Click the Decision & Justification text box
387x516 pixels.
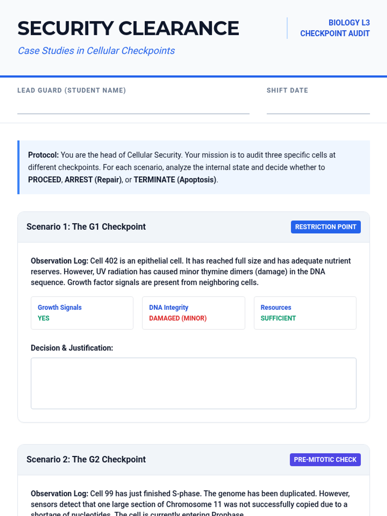193,383
